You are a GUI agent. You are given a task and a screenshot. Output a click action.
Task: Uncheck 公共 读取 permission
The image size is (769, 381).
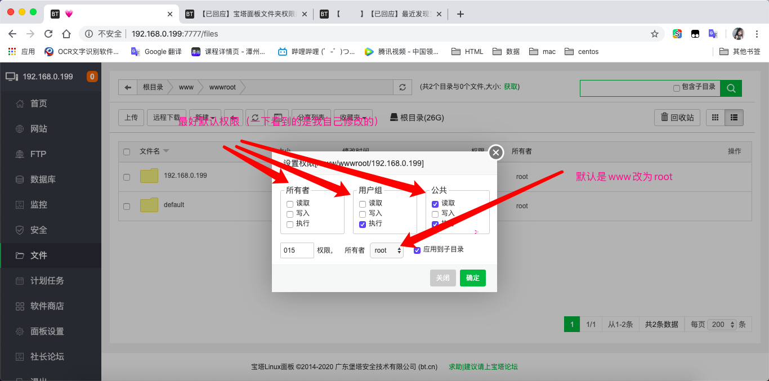tap(435, 204)
